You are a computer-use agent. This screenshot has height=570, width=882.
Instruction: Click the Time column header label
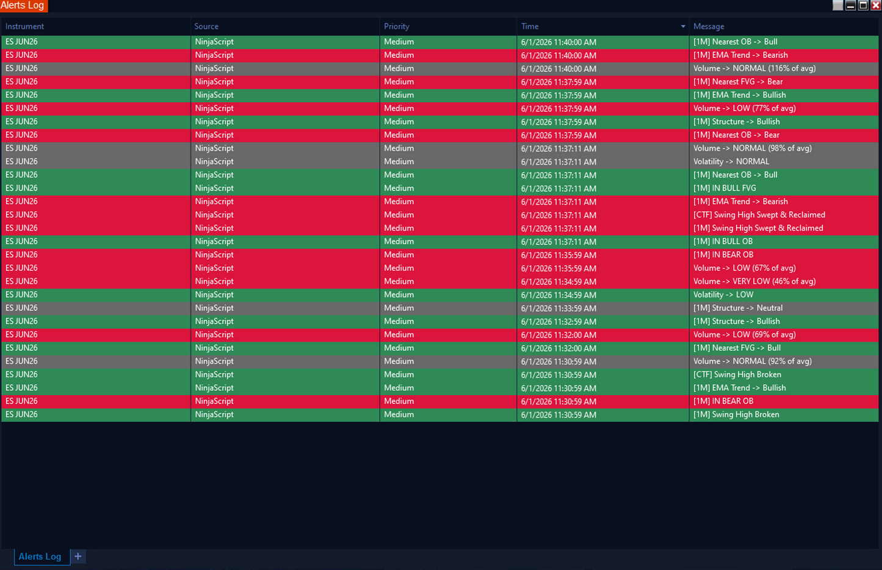(530, 26)
